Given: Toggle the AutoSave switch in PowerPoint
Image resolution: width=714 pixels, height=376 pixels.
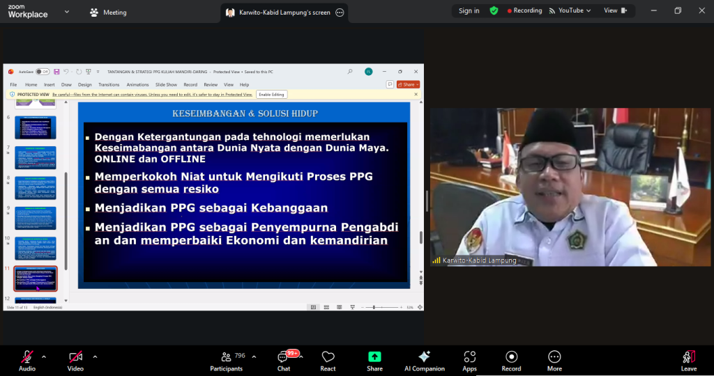Looking at the screenshot, I should (43, 72).
